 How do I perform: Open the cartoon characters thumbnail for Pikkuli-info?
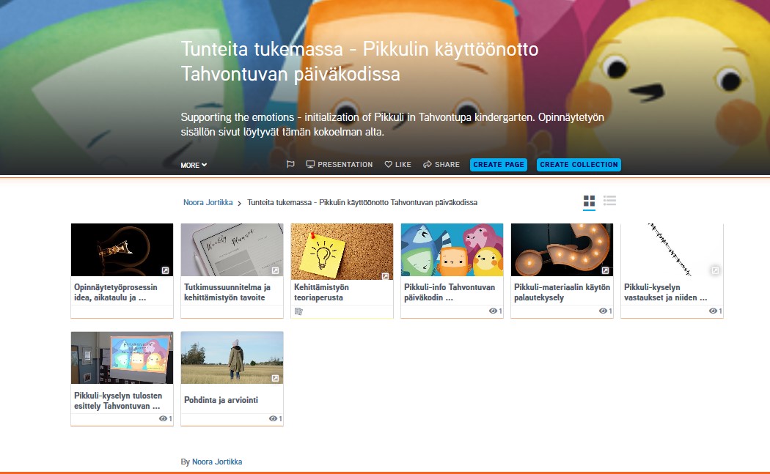coord(452,250)
